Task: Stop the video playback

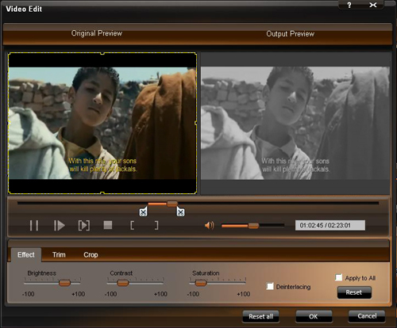Action: tap(108, 225)
